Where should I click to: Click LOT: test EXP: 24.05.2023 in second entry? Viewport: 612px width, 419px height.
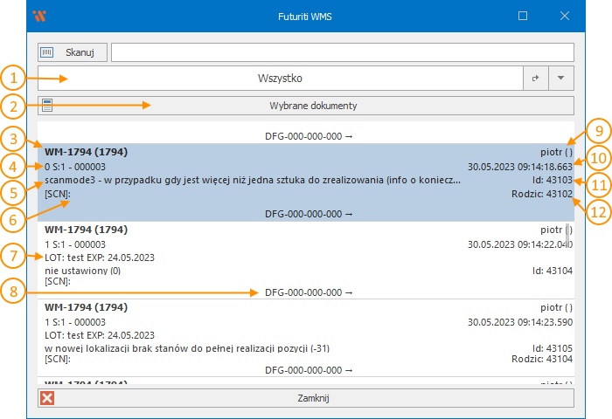(100, 258)
